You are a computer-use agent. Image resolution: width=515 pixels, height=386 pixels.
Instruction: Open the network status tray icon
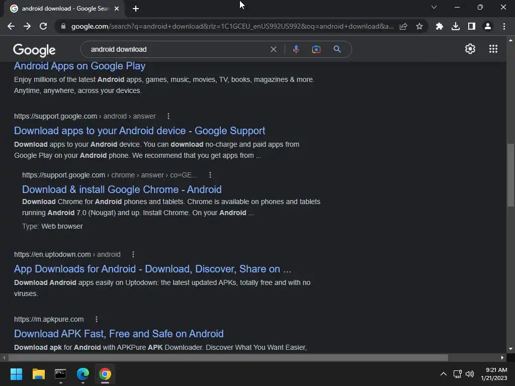[458, 374]
